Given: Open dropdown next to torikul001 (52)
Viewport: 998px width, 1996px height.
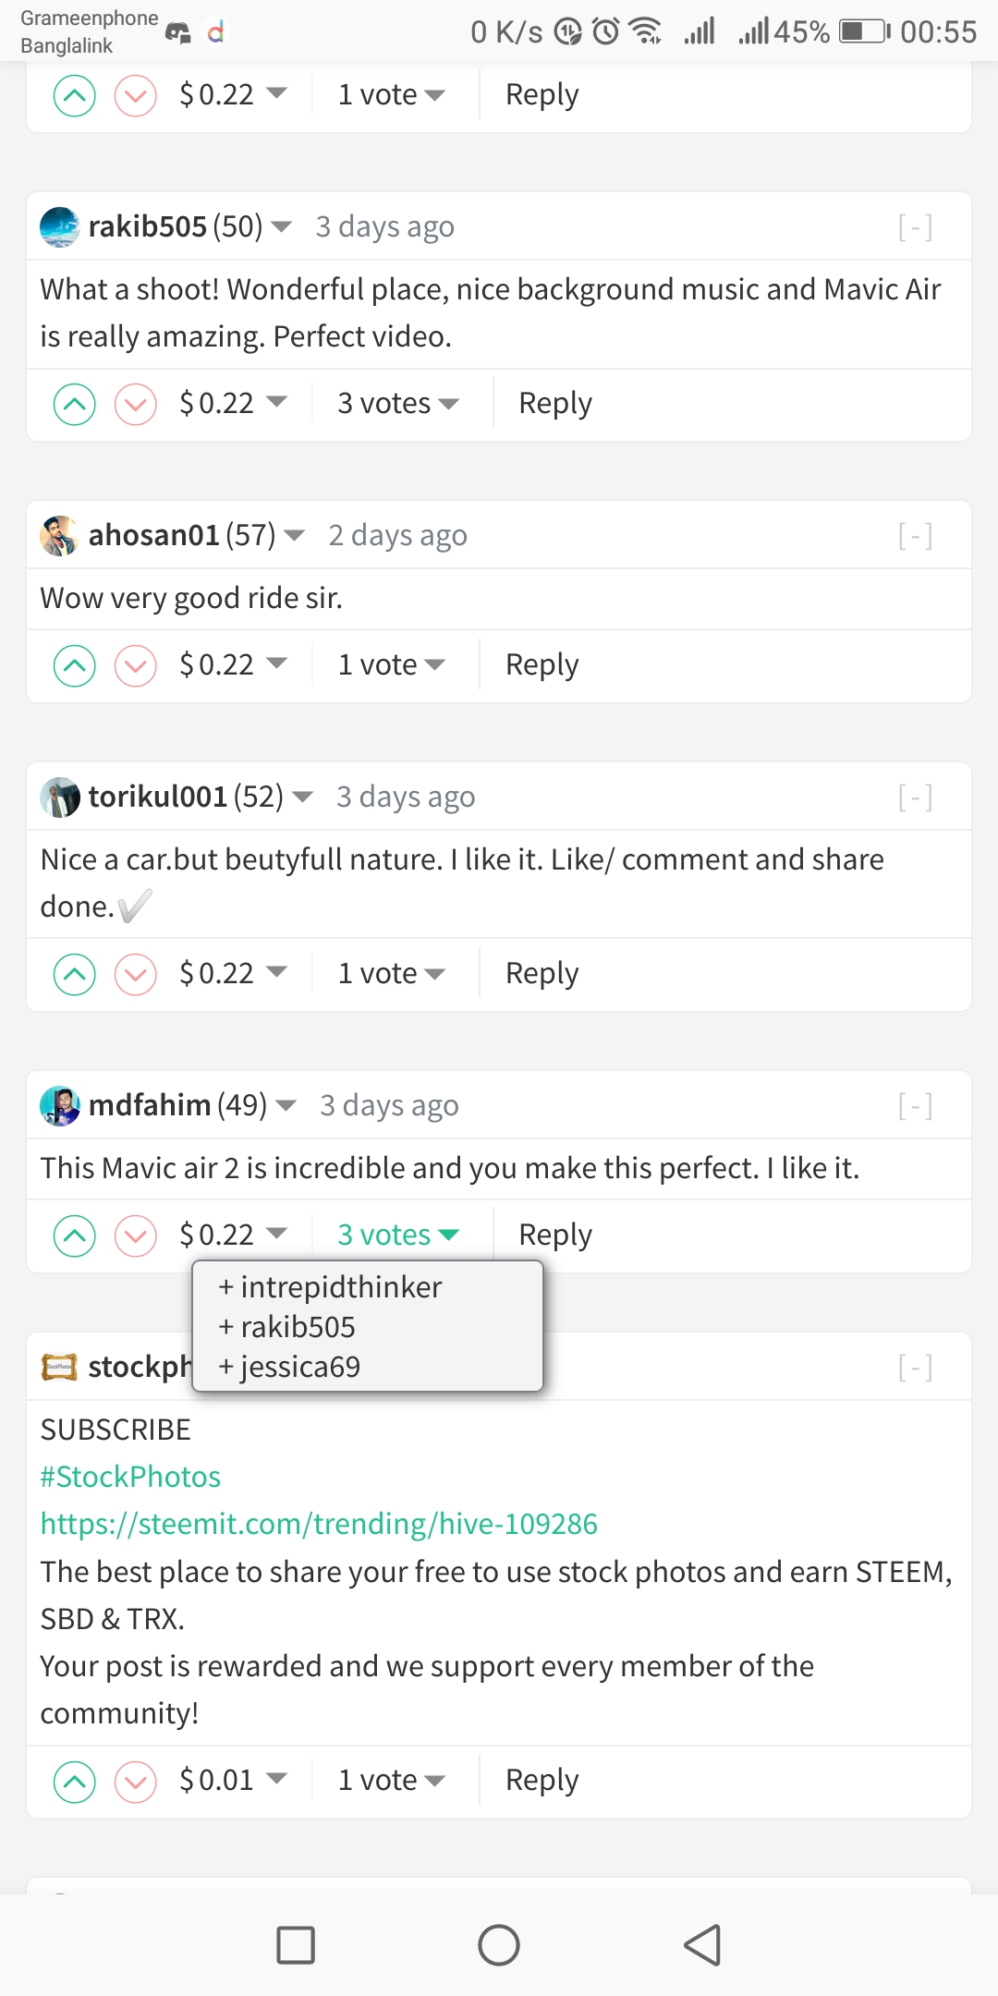Looking at the screenshot, I should pos(302,797).
